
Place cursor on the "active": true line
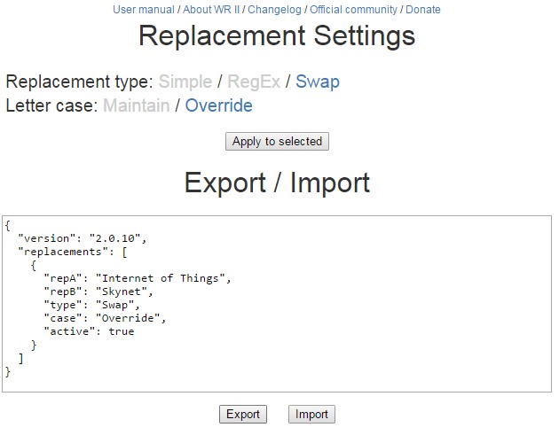[89, 331]
